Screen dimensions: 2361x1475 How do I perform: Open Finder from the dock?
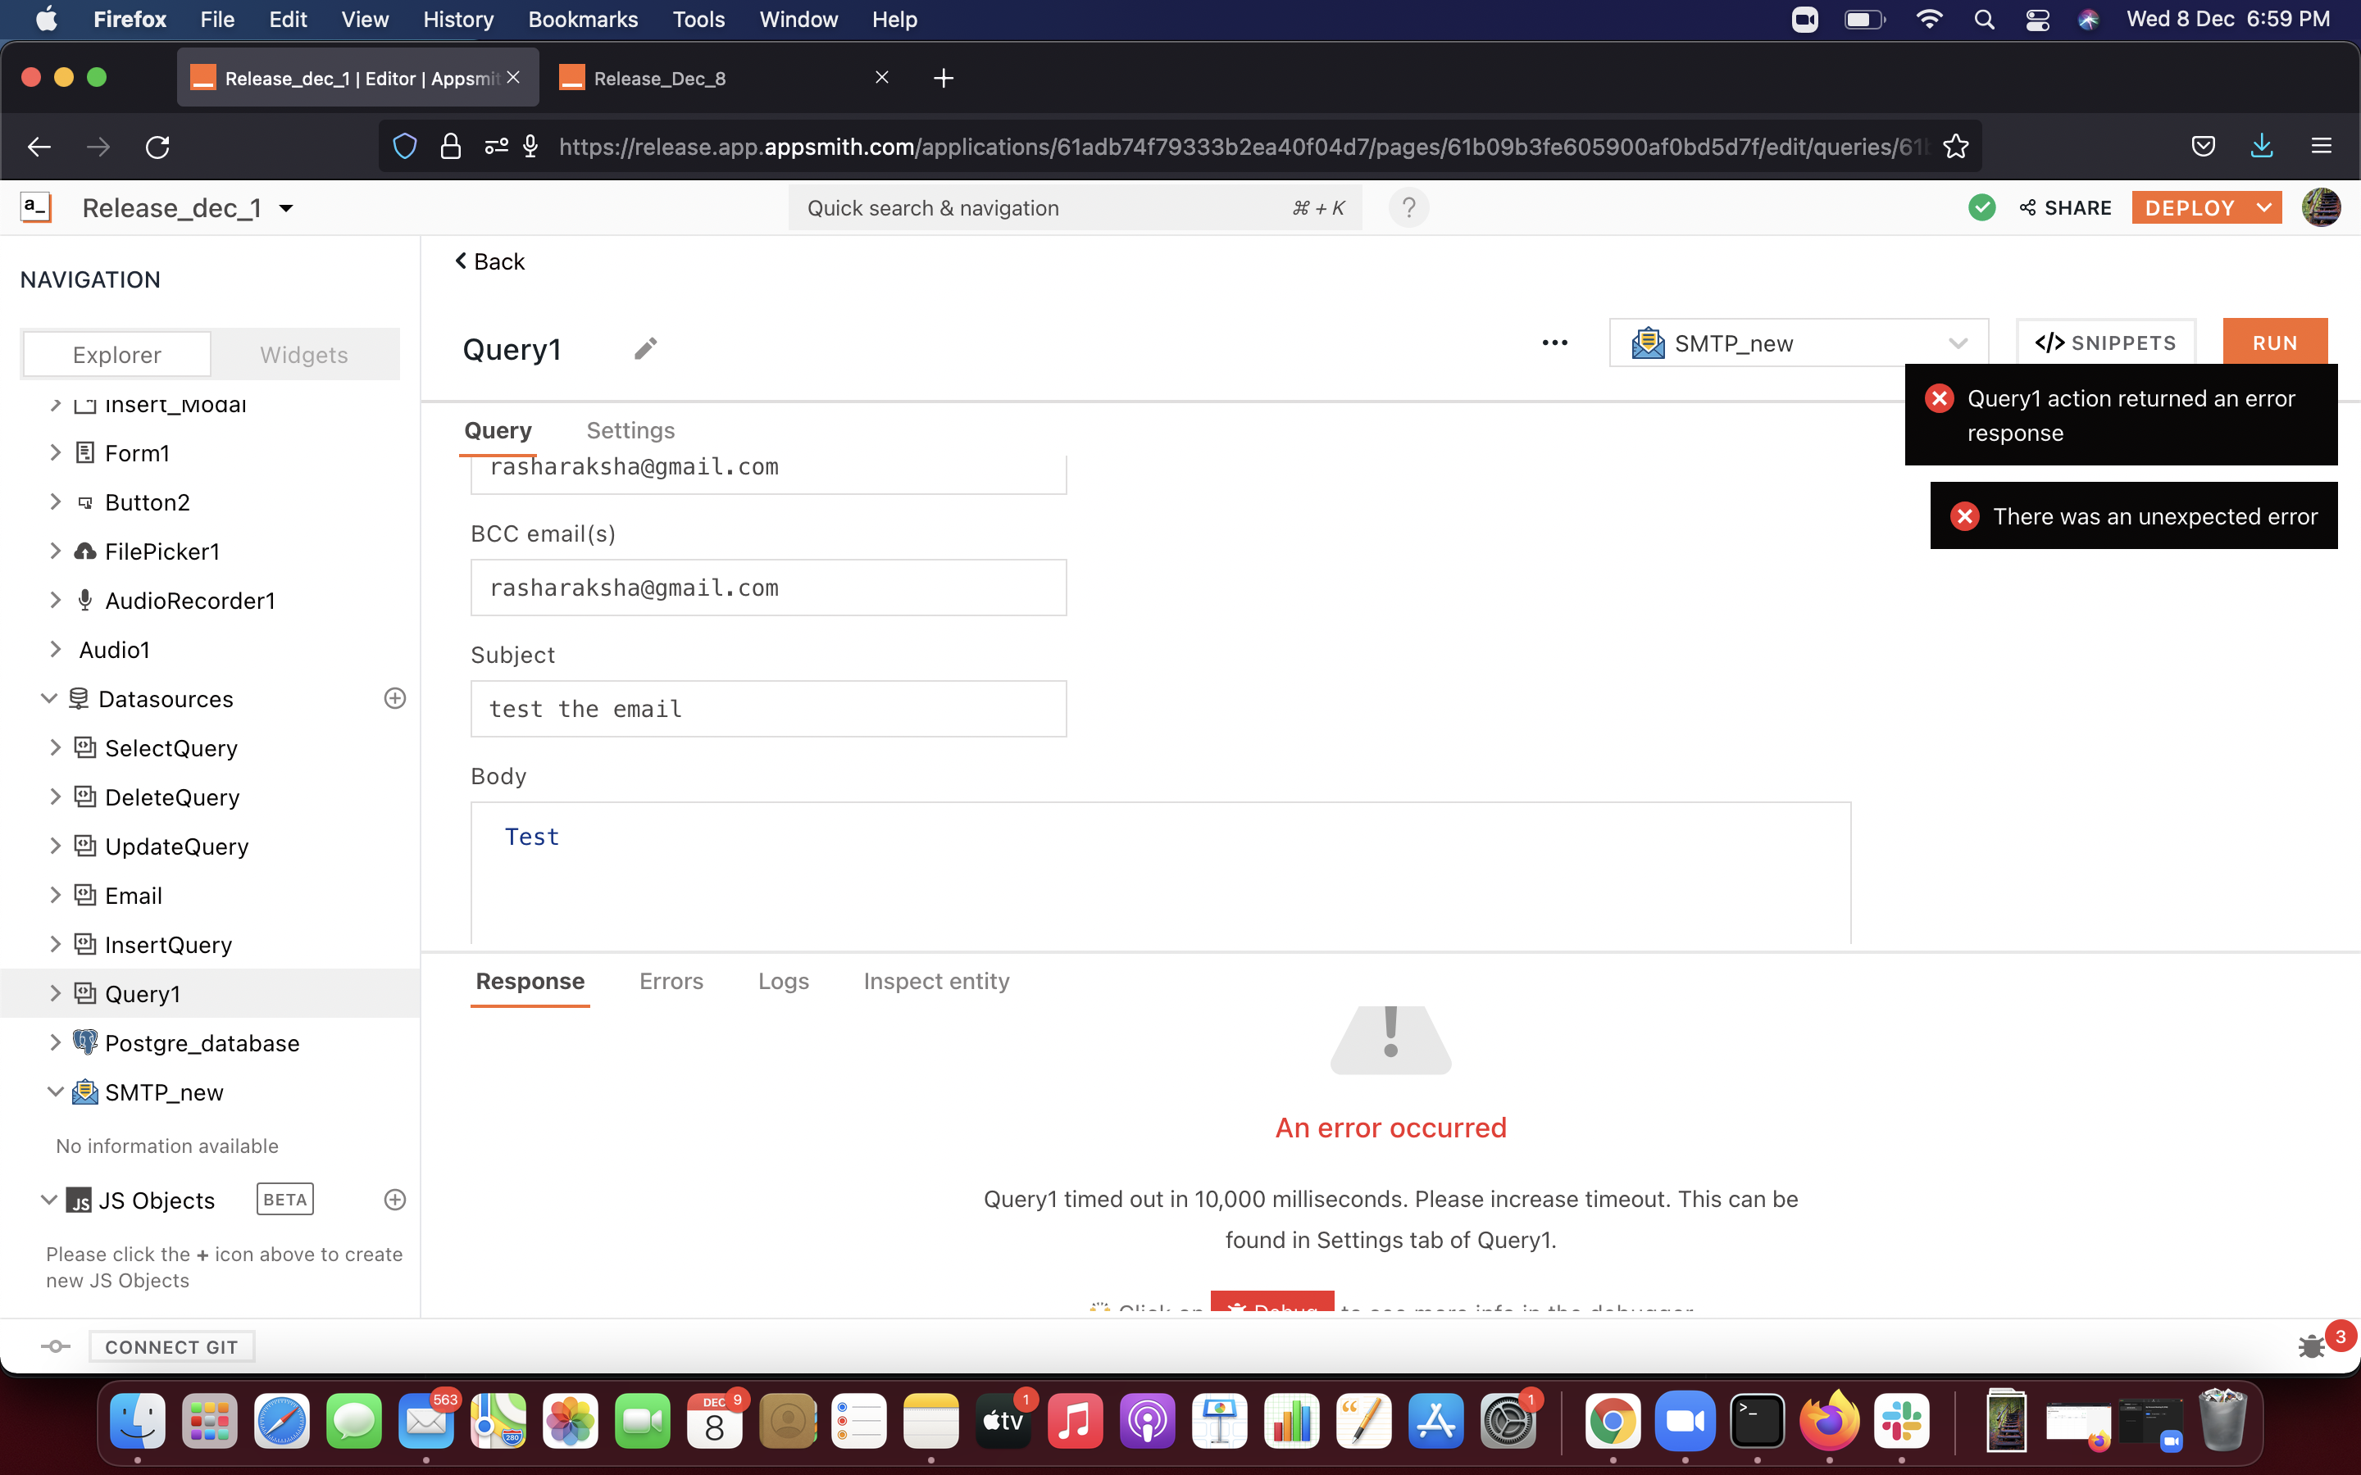[x=138, y=1422]
